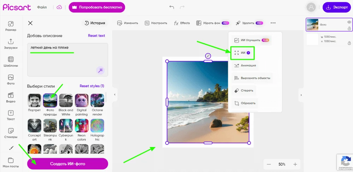Click the rotate handle above the image
The image size is (353, 172).
point(208,56)
